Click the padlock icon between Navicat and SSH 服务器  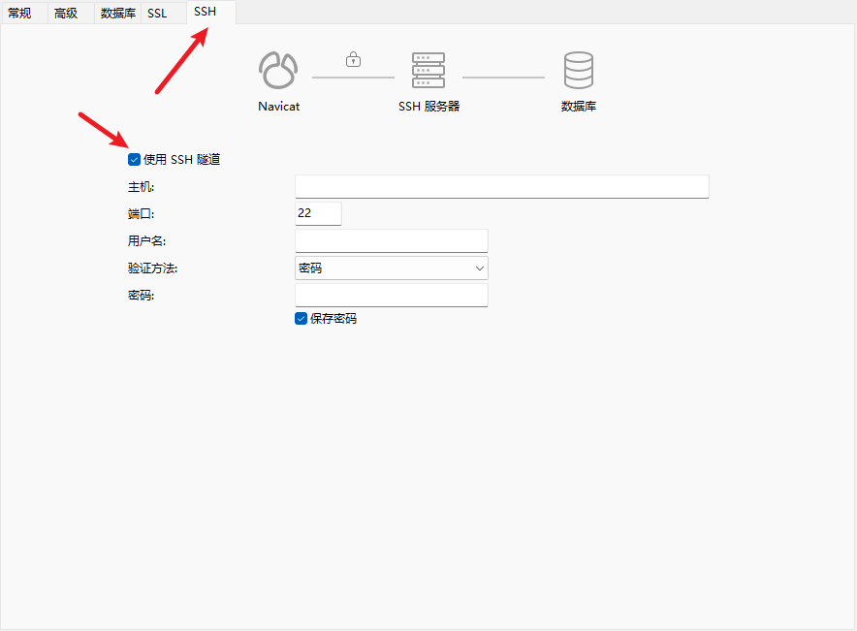coord(353,58)
